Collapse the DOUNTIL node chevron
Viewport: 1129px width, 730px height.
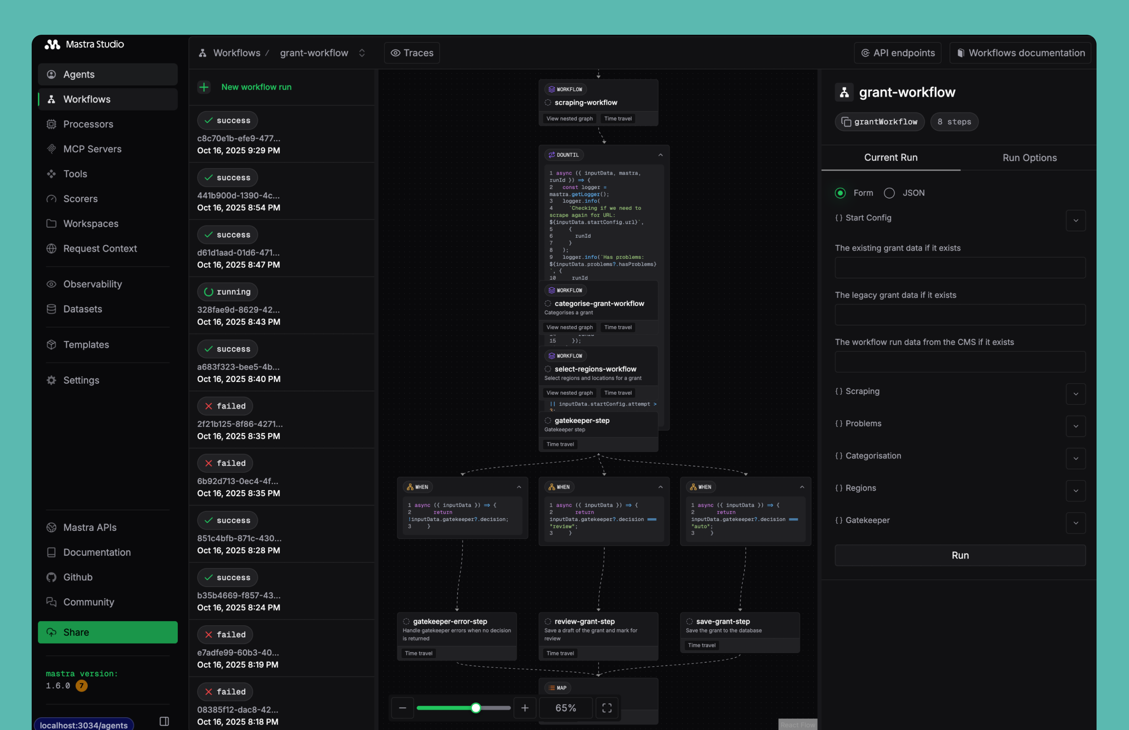660,155
